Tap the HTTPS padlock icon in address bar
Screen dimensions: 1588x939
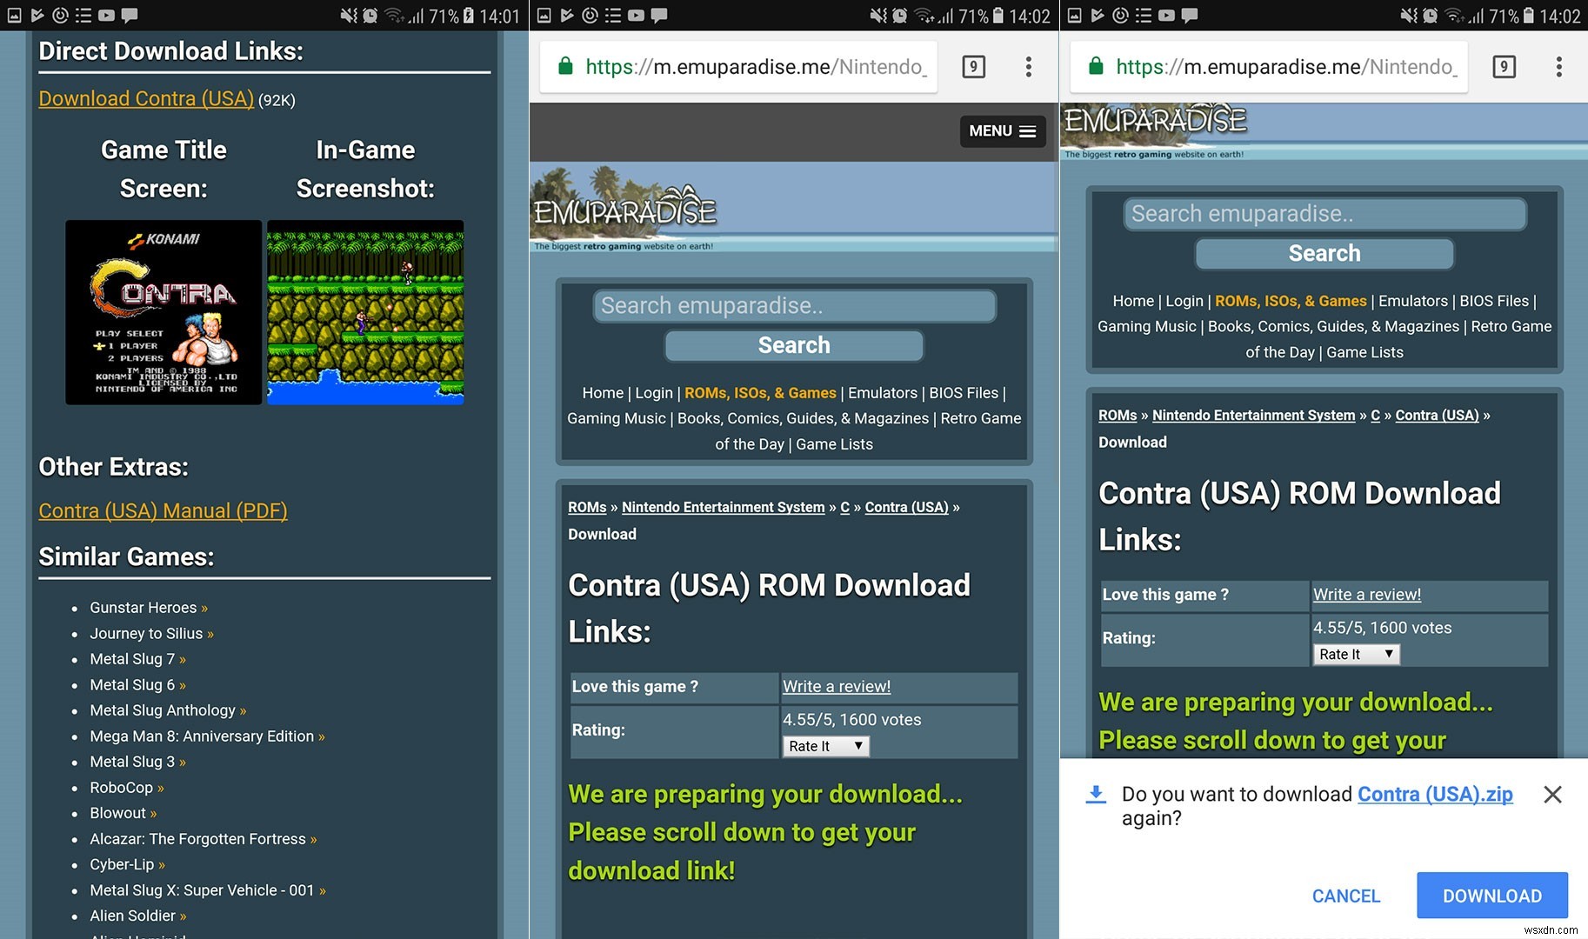click(x=566, y=67)
